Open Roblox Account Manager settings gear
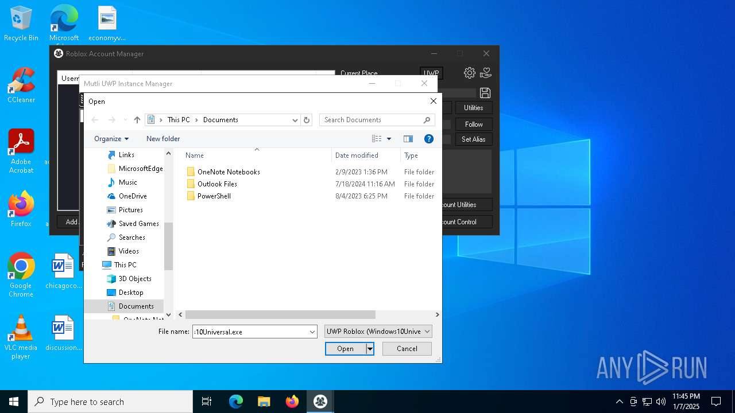 point(470,73)
